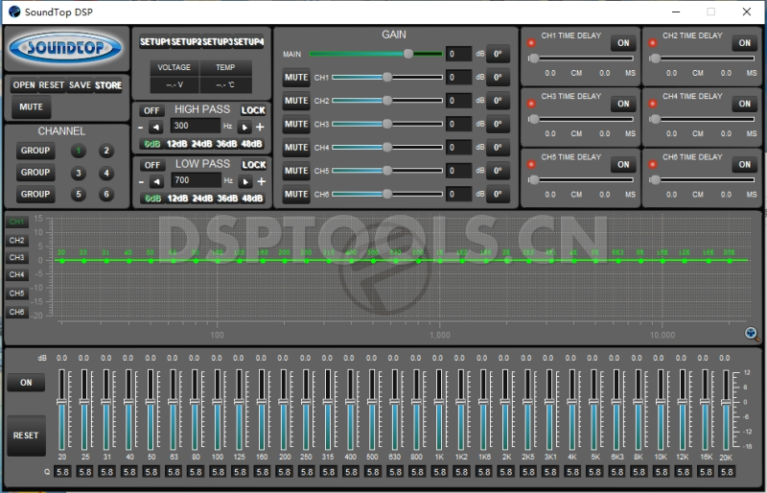Click Low Pass left arrow button
Viewport: 767px width, 493px height.
(156, 181)
